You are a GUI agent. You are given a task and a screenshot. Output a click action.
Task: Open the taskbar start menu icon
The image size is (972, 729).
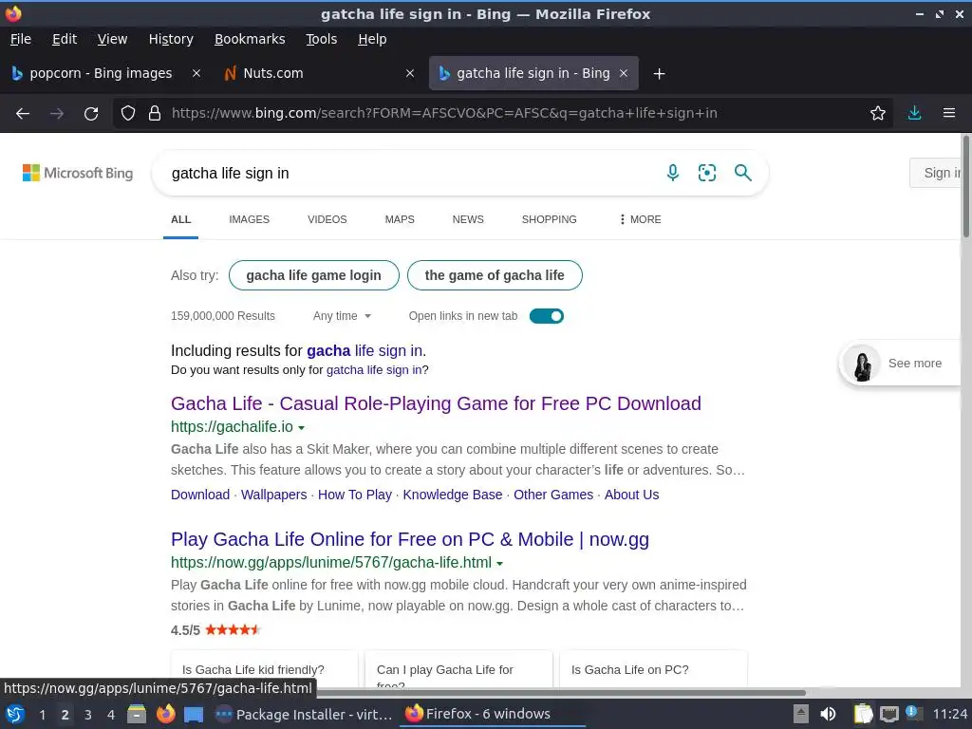coord(15,714)
